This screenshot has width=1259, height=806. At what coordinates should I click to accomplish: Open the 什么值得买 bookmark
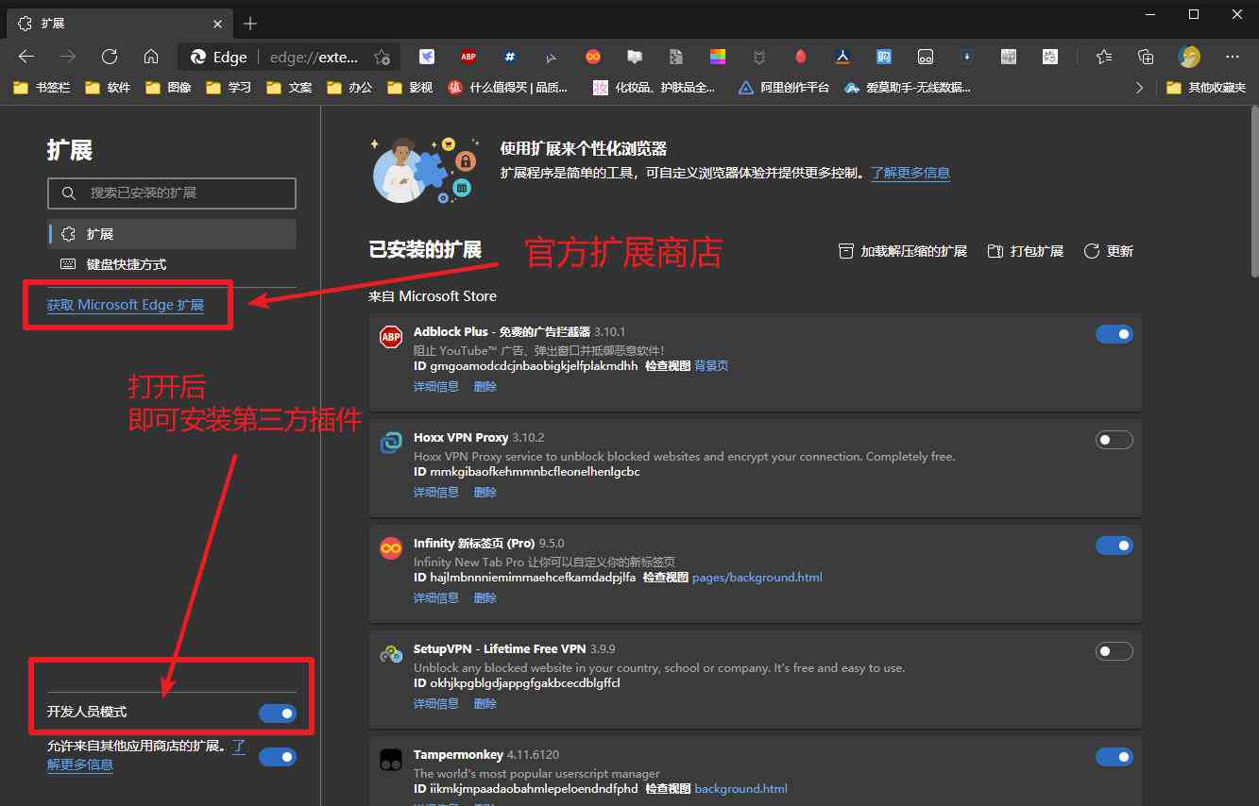tap(508, 87)
